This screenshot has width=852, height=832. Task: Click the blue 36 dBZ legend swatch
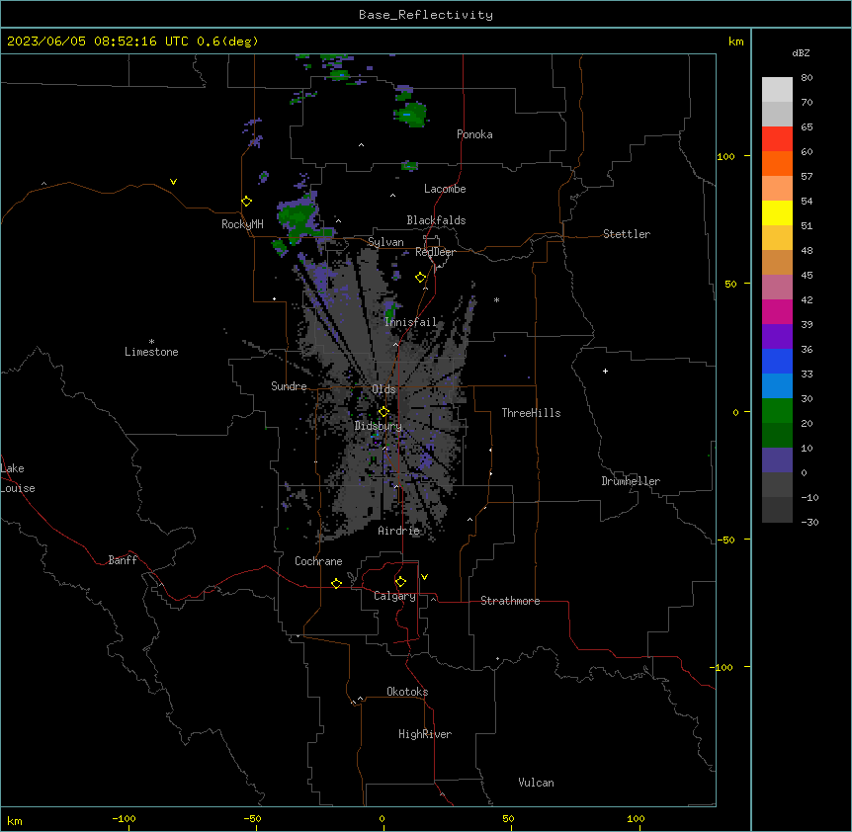click(x=777, y=361)
